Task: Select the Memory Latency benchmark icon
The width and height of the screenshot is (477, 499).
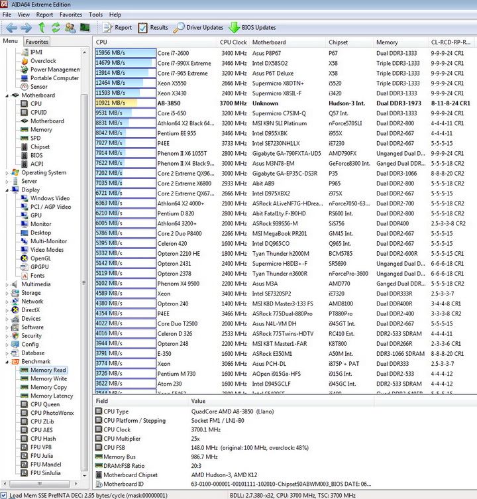Action: pos(25,396)
